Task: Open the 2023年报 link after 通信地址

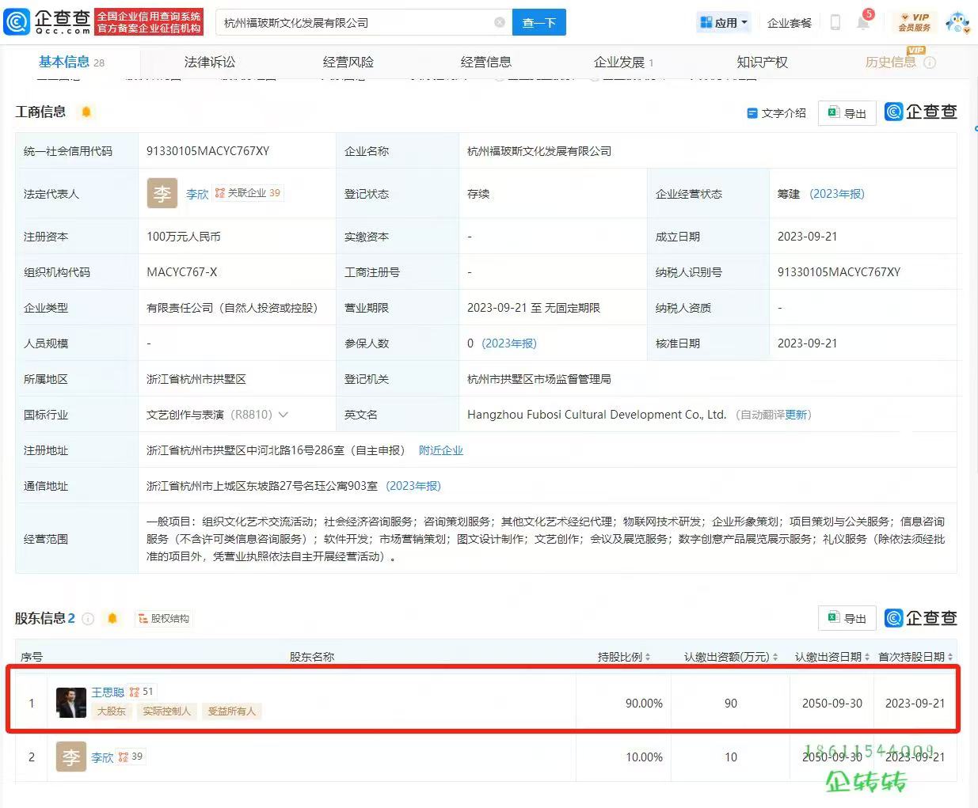Action: click(x=413, y=486)
